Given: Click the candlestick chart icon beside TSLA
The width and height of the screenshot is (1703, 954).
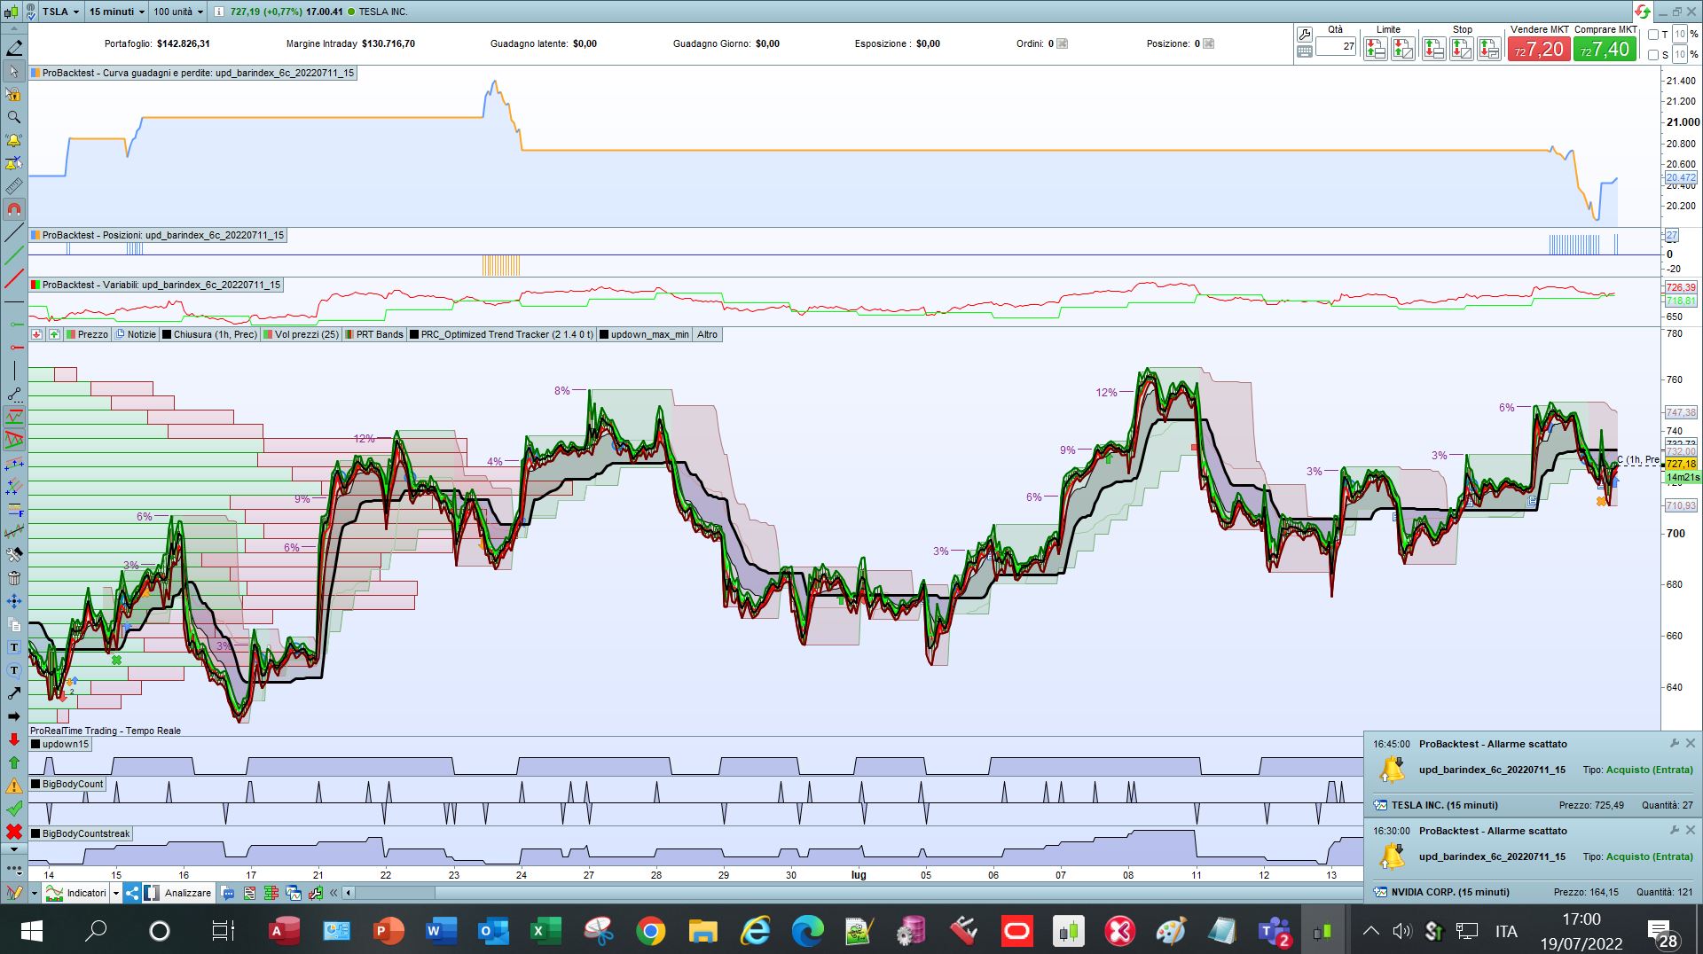Looking at the screenshot, I should tap(12, 12).
